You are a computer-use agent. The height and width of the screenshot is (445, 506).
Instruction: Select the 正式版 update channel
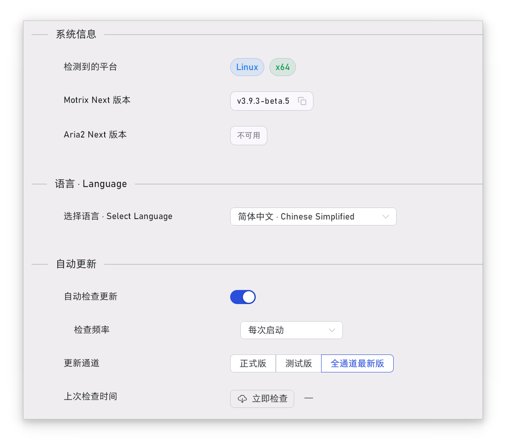[x=253, y=363]
